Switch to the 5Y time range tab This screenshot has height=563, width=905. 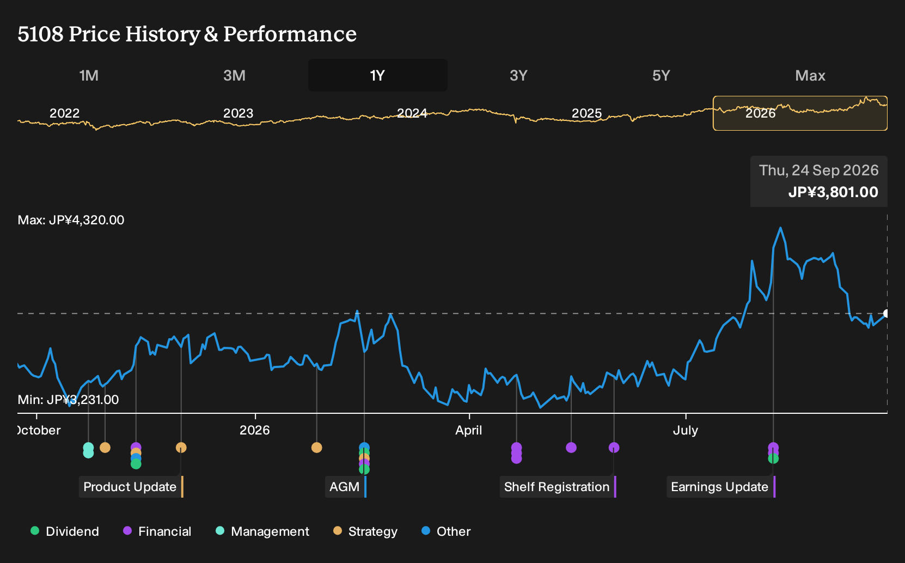pyautogui.click(x=661, y=75)
